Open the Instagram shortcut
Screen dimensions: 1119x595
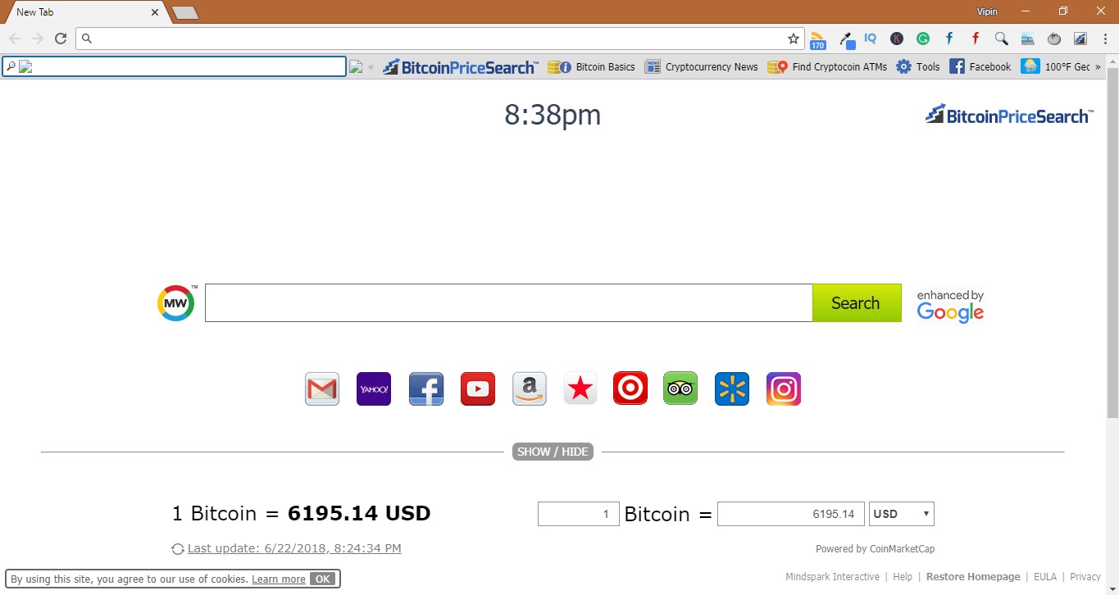[783, 388]
